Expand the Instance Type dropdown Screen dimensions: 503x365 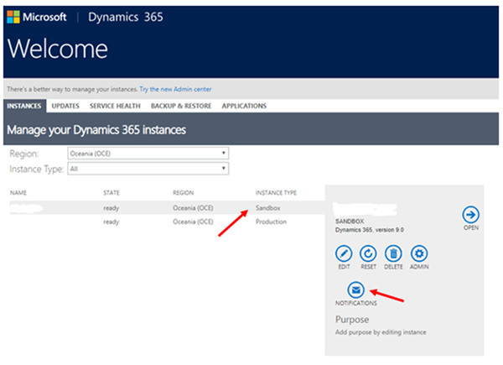pyautogui.click(x=148, y=169)
